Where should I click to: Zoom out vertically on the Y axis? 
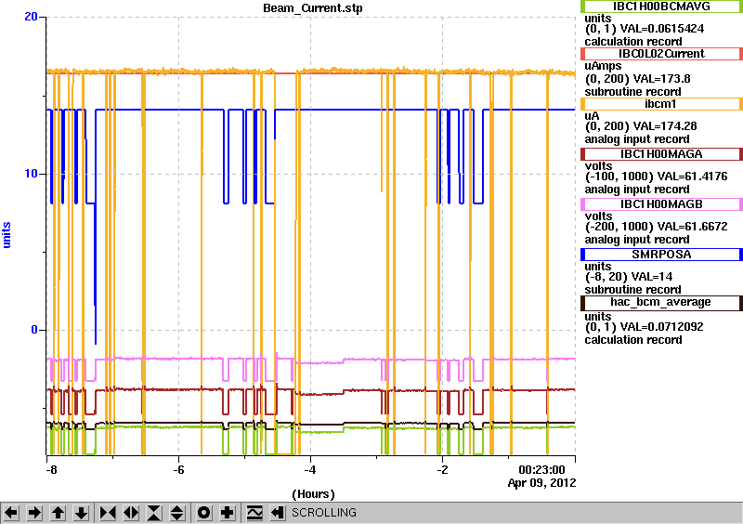(x=177, y=513)
